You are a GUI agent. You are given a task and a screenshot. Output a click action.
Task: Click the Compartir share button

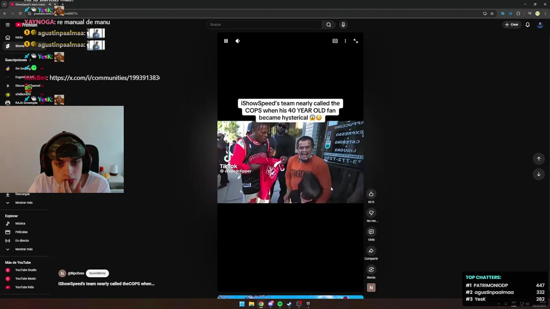[x=371, y=251]
